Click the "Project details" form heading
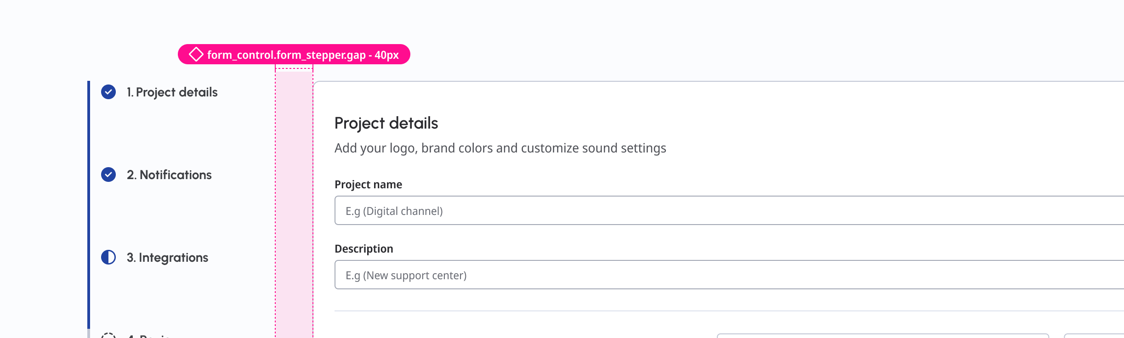Screen dimensions: 1124x338 [386, 123]
